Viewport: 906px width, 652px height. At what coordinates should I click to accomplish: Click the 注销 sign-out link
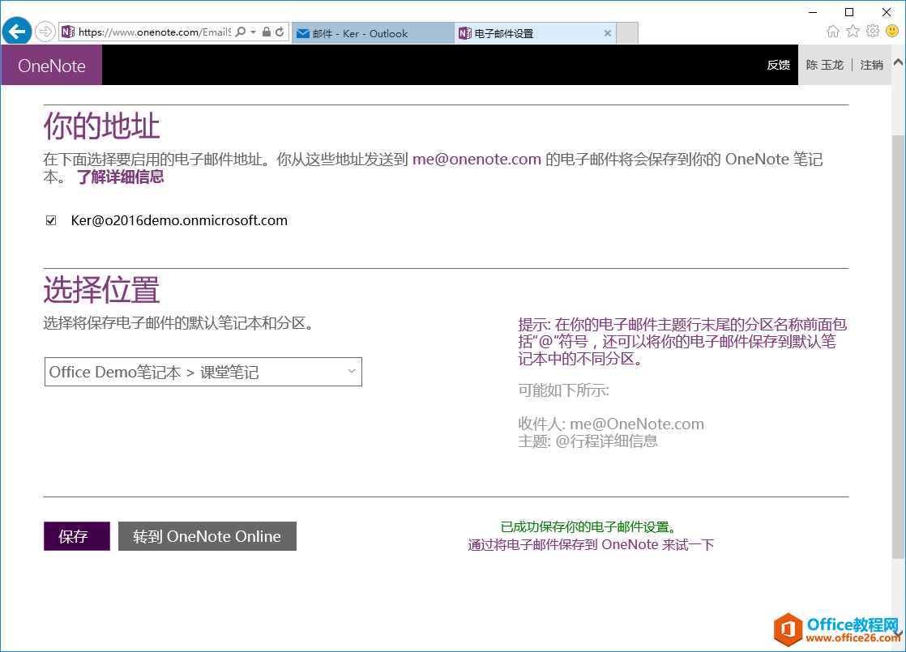click(872, 65)
